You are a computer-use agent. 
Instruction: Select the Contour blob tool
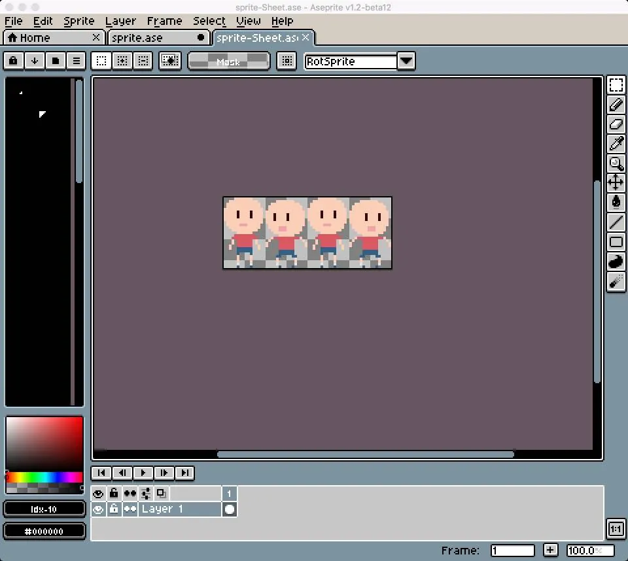(x=616, y=262)
